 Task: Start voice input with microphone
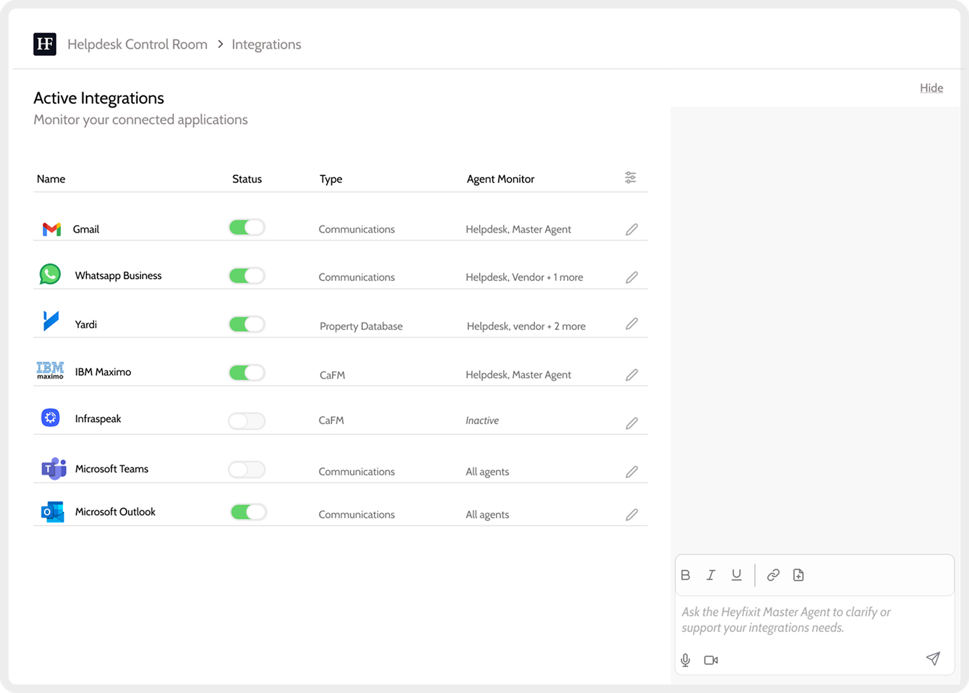685,660
